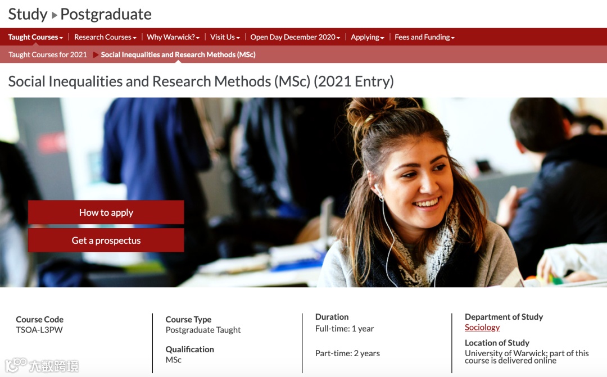Open the Sociology department link
607x377 pixels.
[x=482, y=328]
